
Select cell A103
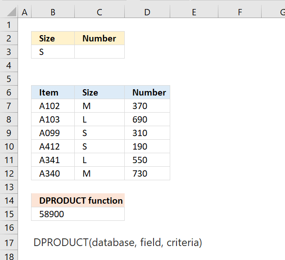[x=53, y=119]
